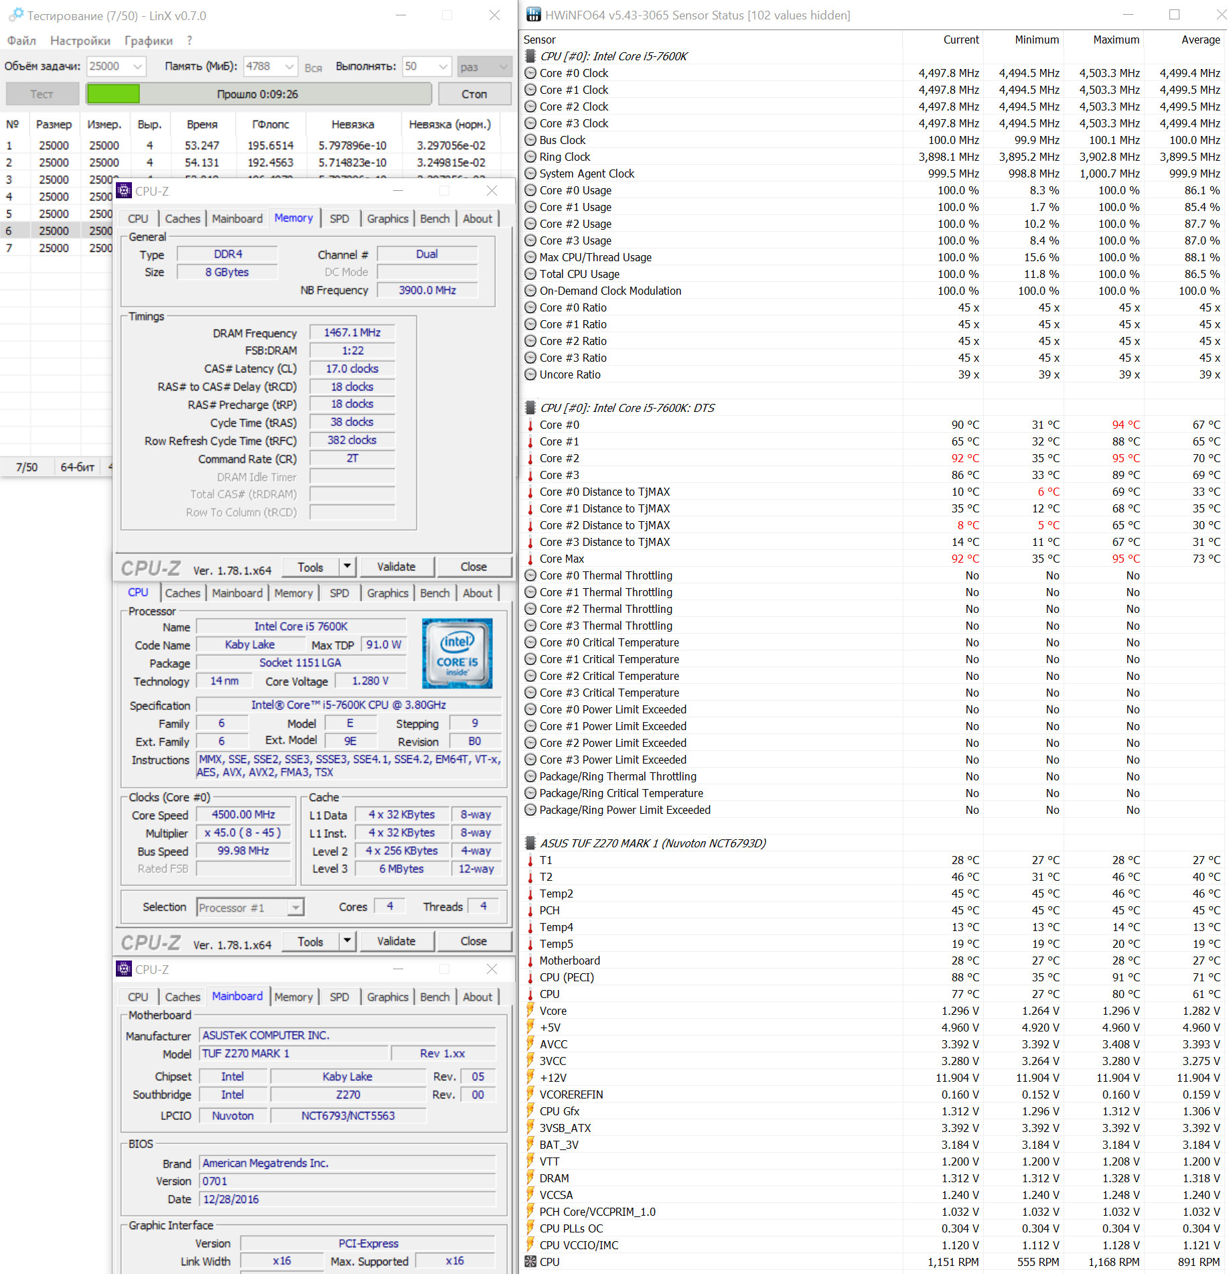Click the ASUS TUF Z270 chip icon

click(530, 843)
